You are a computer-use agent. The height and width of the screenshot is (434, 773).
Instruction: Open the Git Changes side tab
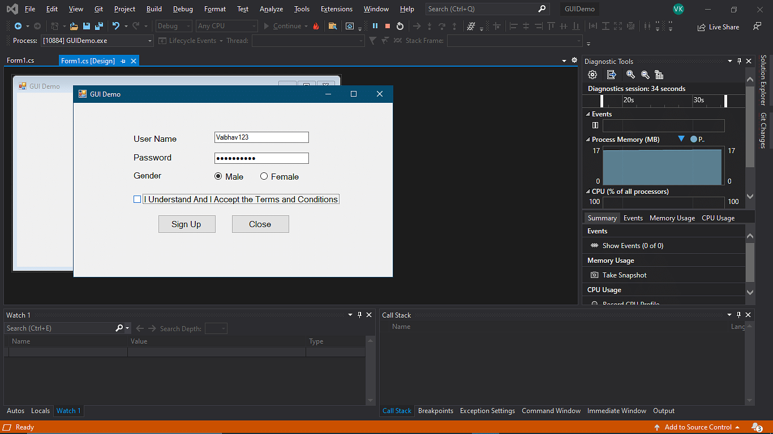tap(763, 131)
